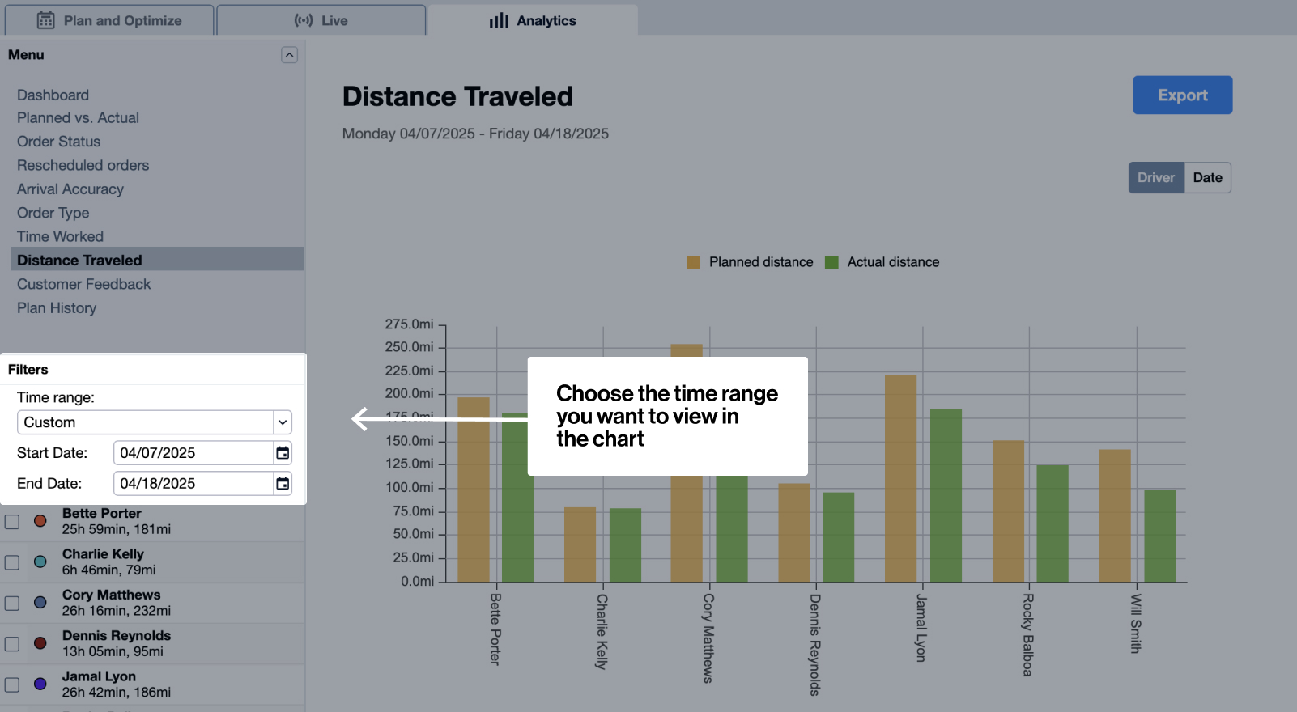This screenshot has width=1297, height=712.
Task: Check the checkbox next to Cory Matthews
Action: (11, 603)
